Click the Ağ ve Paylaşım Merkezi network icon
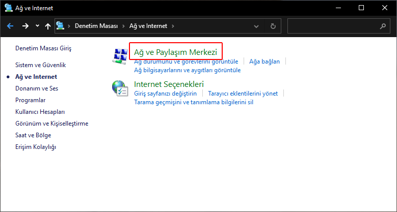 (x=120, y=57)
